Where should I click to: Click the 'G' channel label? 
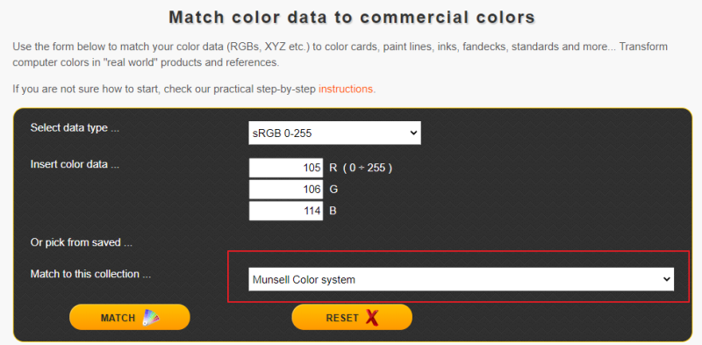click(333, 189)
